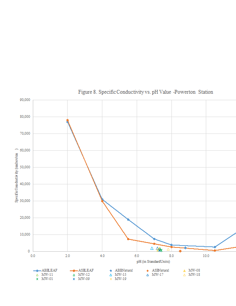Select the MW-15 legend entry label

[120, 275]
